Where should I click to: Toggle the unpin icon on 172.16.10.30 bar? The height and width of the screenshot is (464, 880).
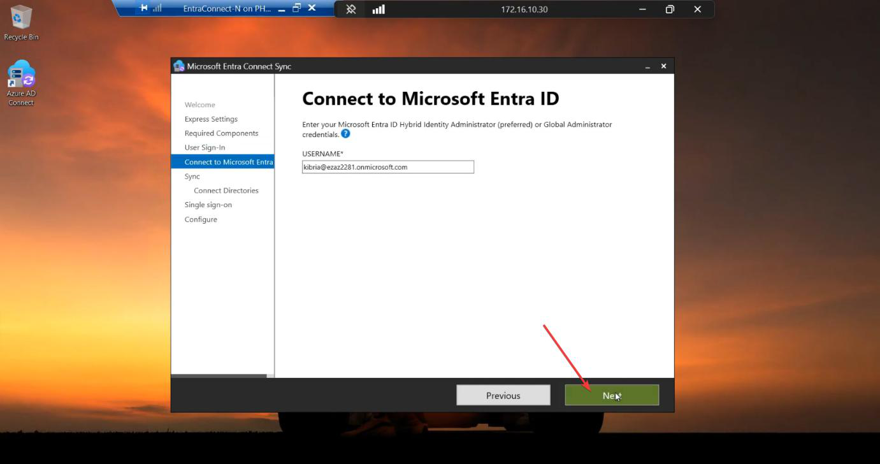[x=351, y=10]
